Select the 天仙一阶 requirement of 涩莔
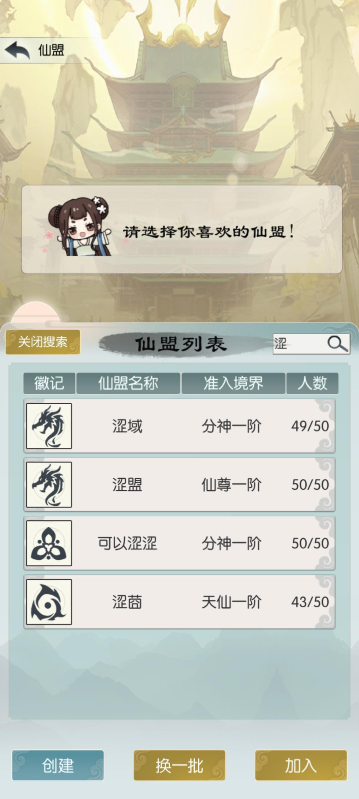Screen dimensions: 359x799 pyautogui.click(x=231, y=602)
